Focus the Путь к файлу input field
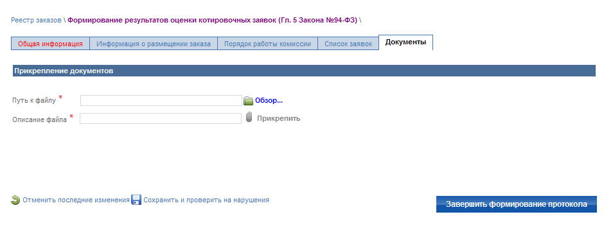This screenshot has width=613, height=237. click(x=161, y=100)
